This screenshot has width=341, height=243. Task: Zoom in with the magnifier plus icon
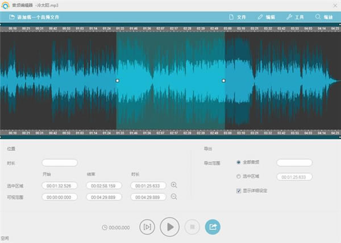point(174,185)
